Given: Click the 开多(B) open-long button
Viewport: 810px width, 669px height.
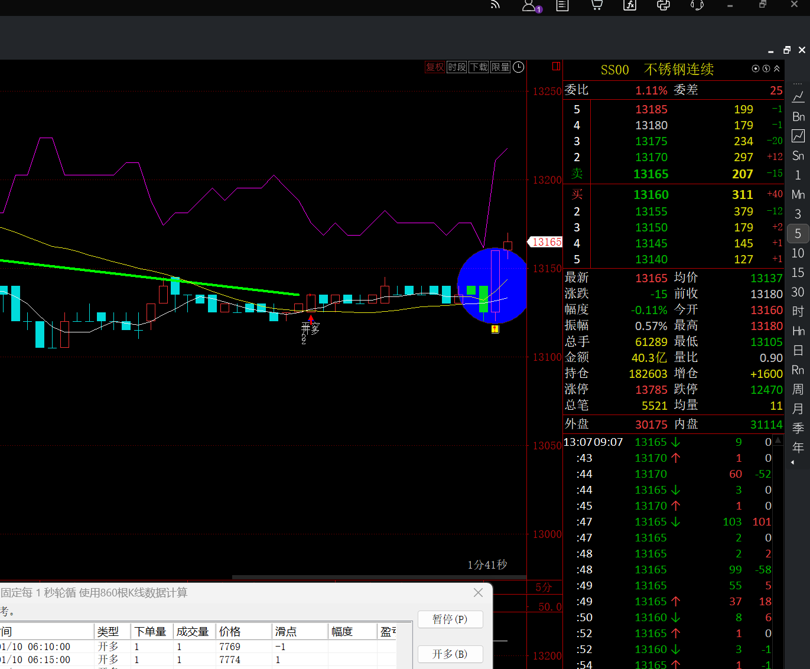Looking at the screenshot, I should [450, 654].
